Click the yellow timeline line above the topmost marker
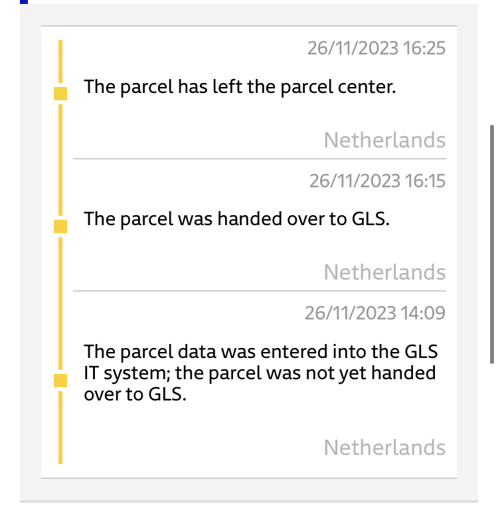This screenshot has height=520, width=498. [x=60, y=63]
